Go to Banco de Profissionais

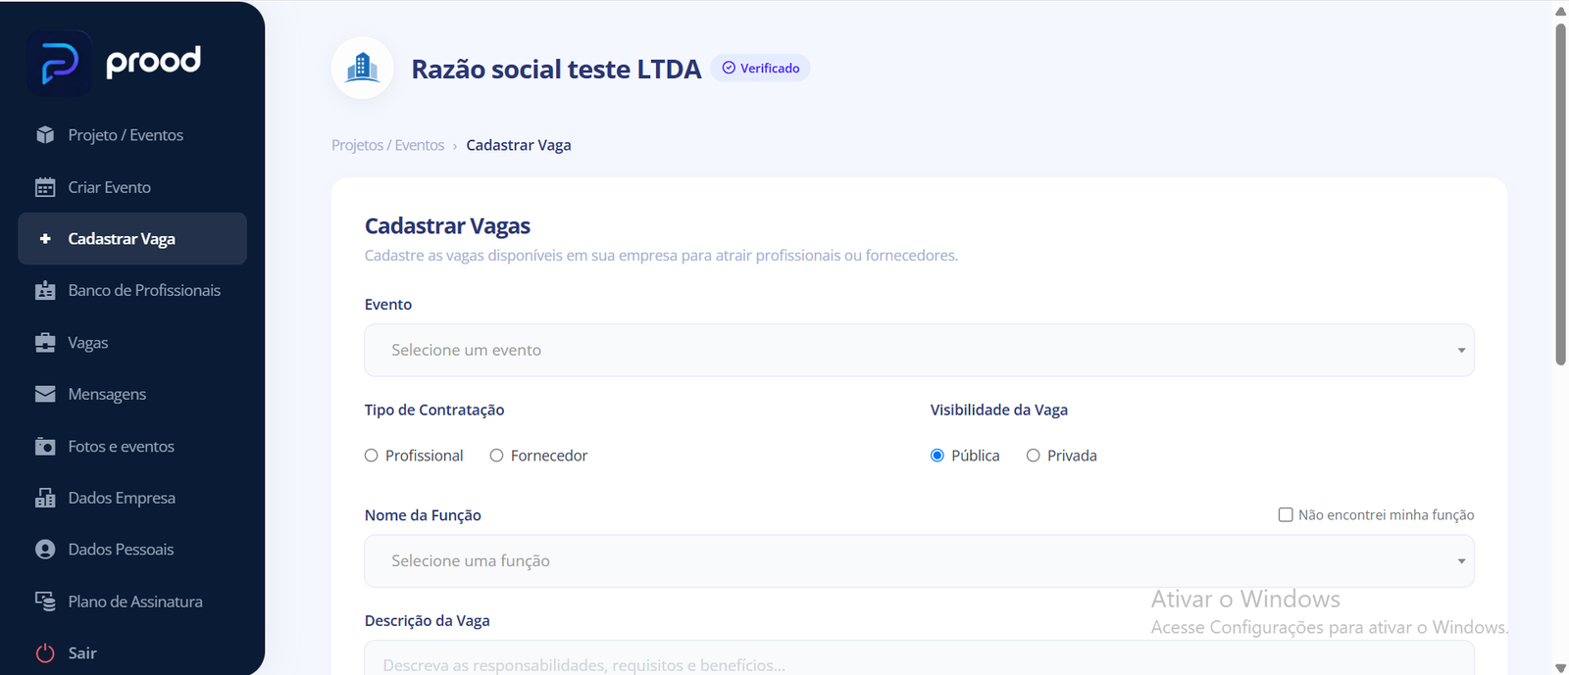pos(132,290)
